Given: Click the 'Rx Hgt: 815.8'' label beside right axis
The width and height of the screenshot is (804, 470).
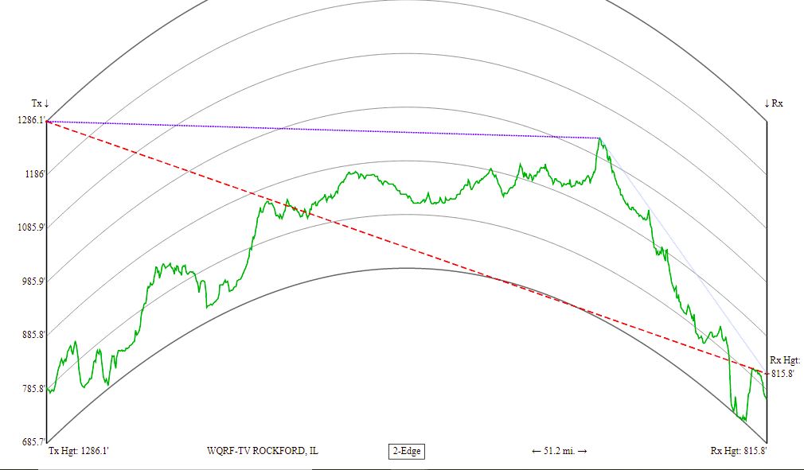Looking at the screenshot, I should pyautogui.click(x=785, y=367).
